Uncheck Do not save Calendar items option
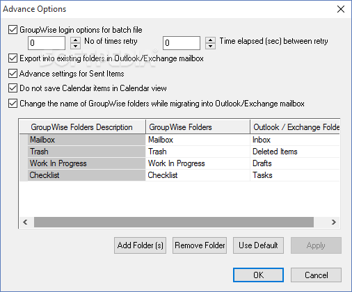The height and width of the screenshot is (292, 352). (13, 88)
